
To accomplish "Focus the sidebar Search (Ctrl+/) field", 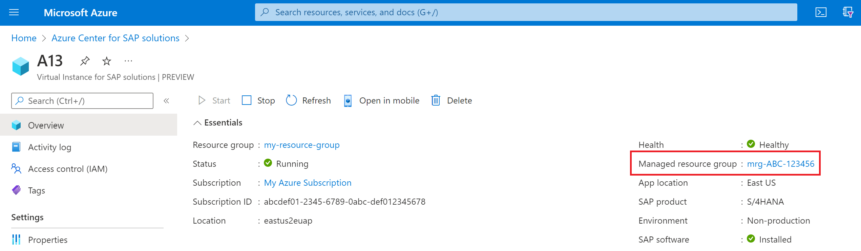I will (82, 101).
